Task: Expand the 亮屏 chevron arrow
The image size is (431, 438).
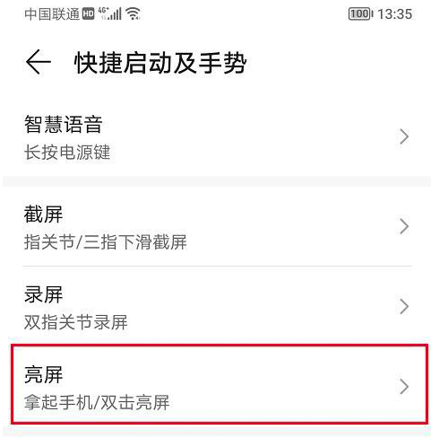Action: [404, 387]
